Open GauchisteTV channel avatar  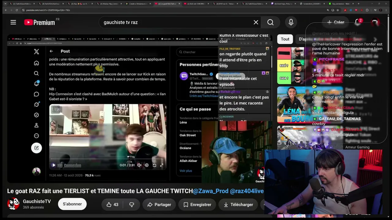pyautogui.click(x=13, y=204)
